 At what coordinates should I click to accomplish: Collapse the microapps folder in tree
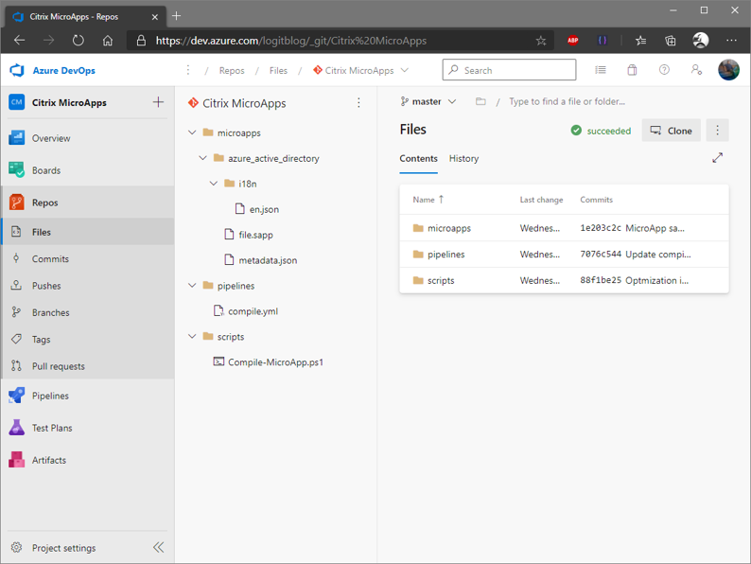(192, 132)
